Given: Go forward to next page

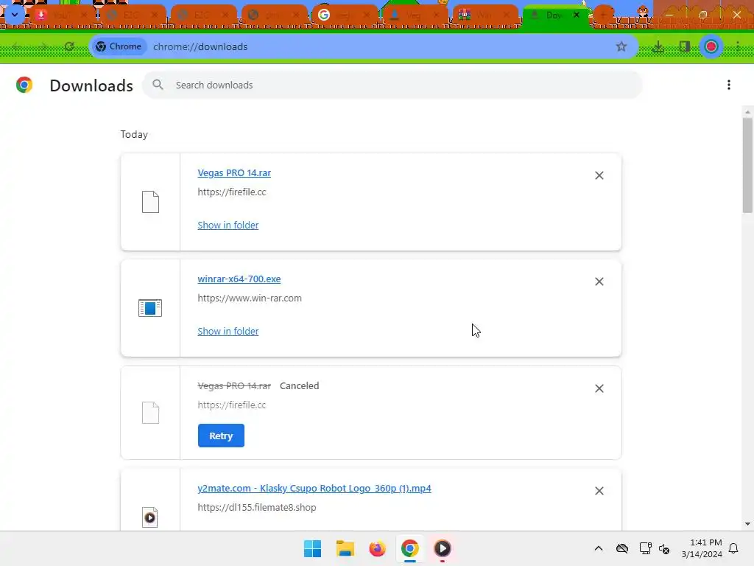Looking at the screenshot, I should tap(43, 46).
